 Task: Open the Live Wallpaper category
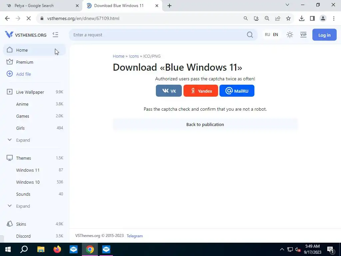[34, 92]
